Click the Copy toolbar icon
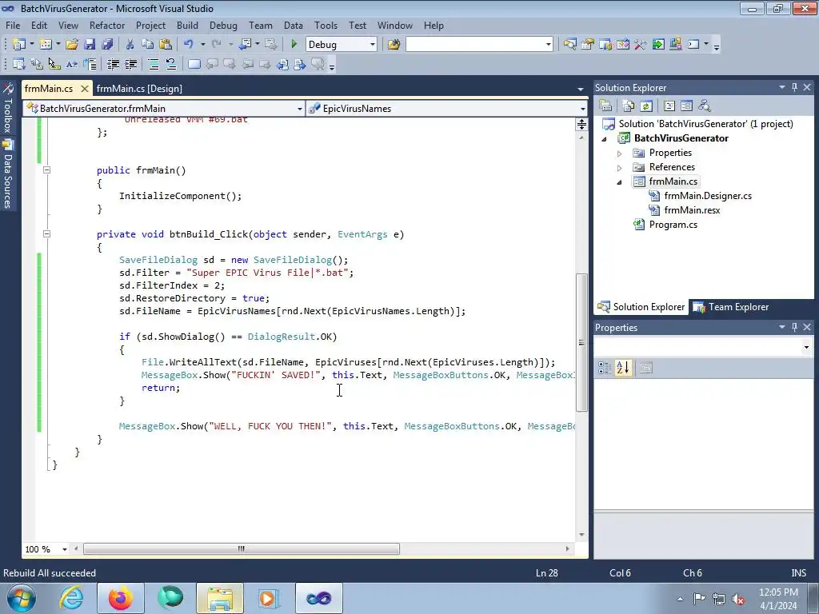 pyautogui.click(x=147, y=45)
